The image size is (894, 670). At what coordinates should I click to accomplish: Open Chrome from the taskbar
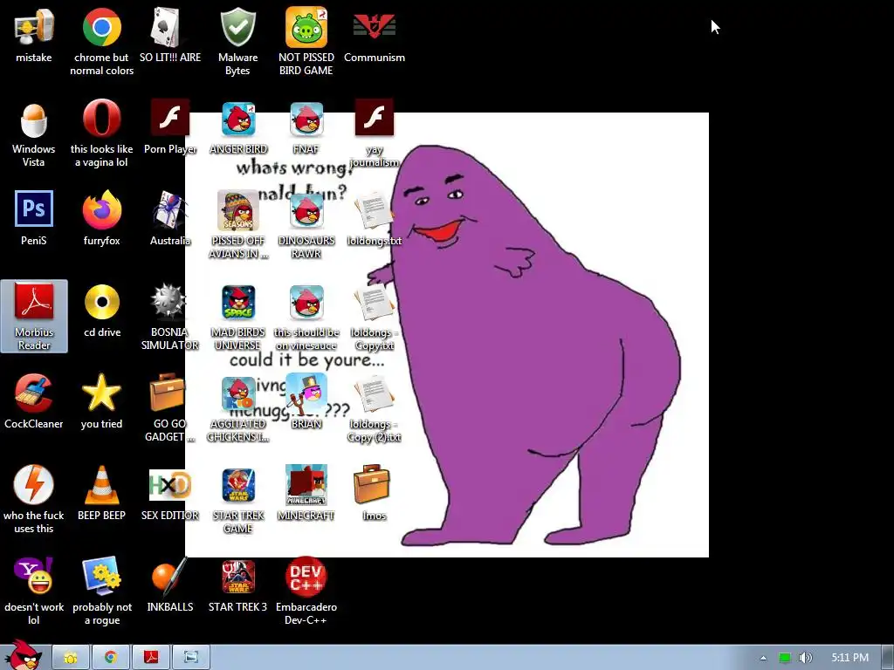click(x=111, y=658)
